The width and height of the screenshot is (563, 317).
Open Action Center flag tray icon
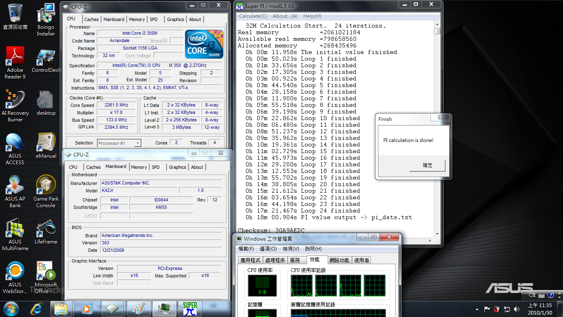(x=487, y=309)
